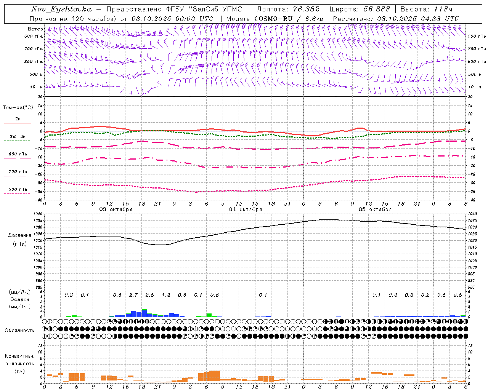Click the 'Долгота: 76.382' longitude value
This screenshot has height=390, width=488.
pos(288,9)
